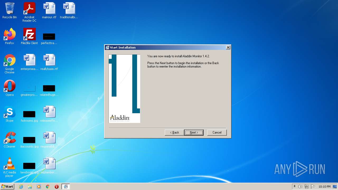Select the installer taskbar button
Screen dimensions: 338x190
click(x=65, y=187)
